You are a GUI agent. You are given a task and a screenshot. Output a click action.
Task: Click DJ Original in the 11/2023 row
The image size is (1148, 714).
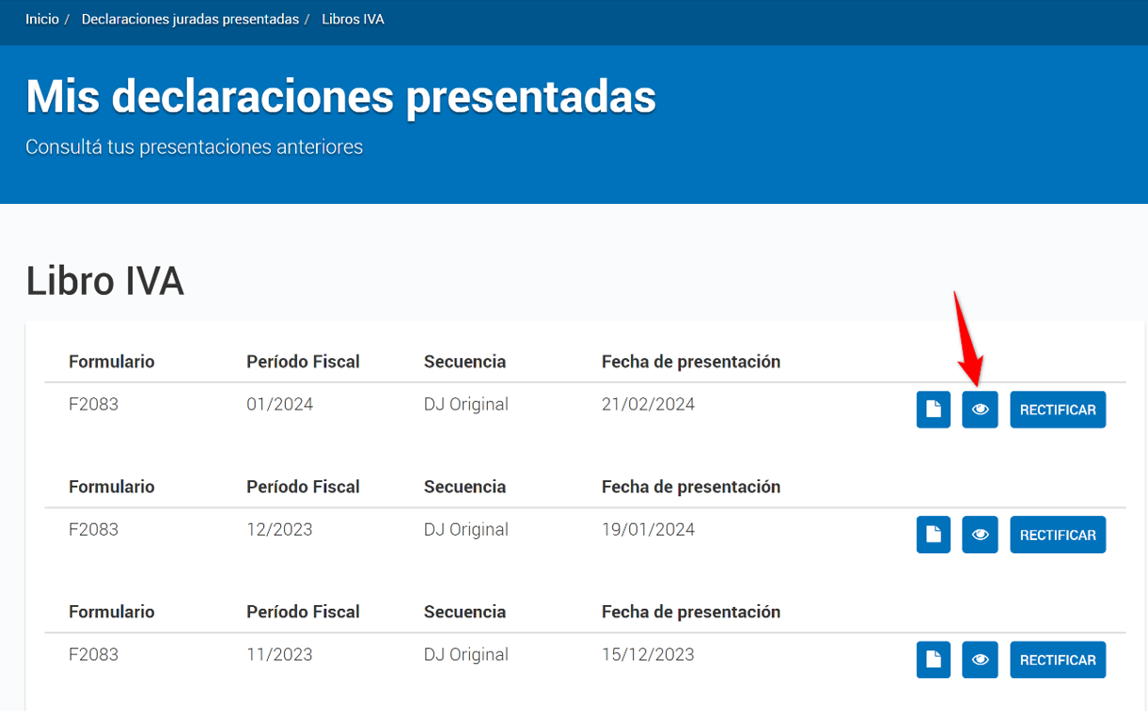[465, 655]
